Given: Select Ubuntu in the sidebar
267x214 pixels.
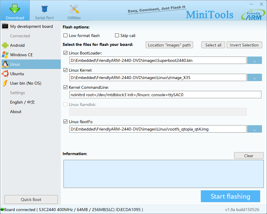Looking at the screenshot, I should point(31,74).
